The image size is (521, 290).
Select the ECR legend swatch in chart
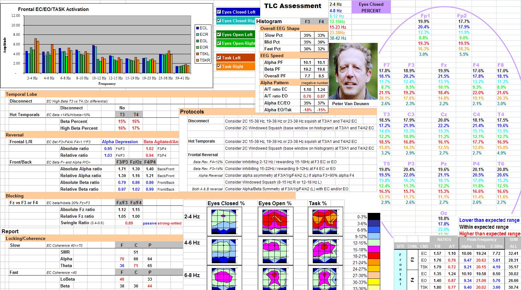[197, 35]
